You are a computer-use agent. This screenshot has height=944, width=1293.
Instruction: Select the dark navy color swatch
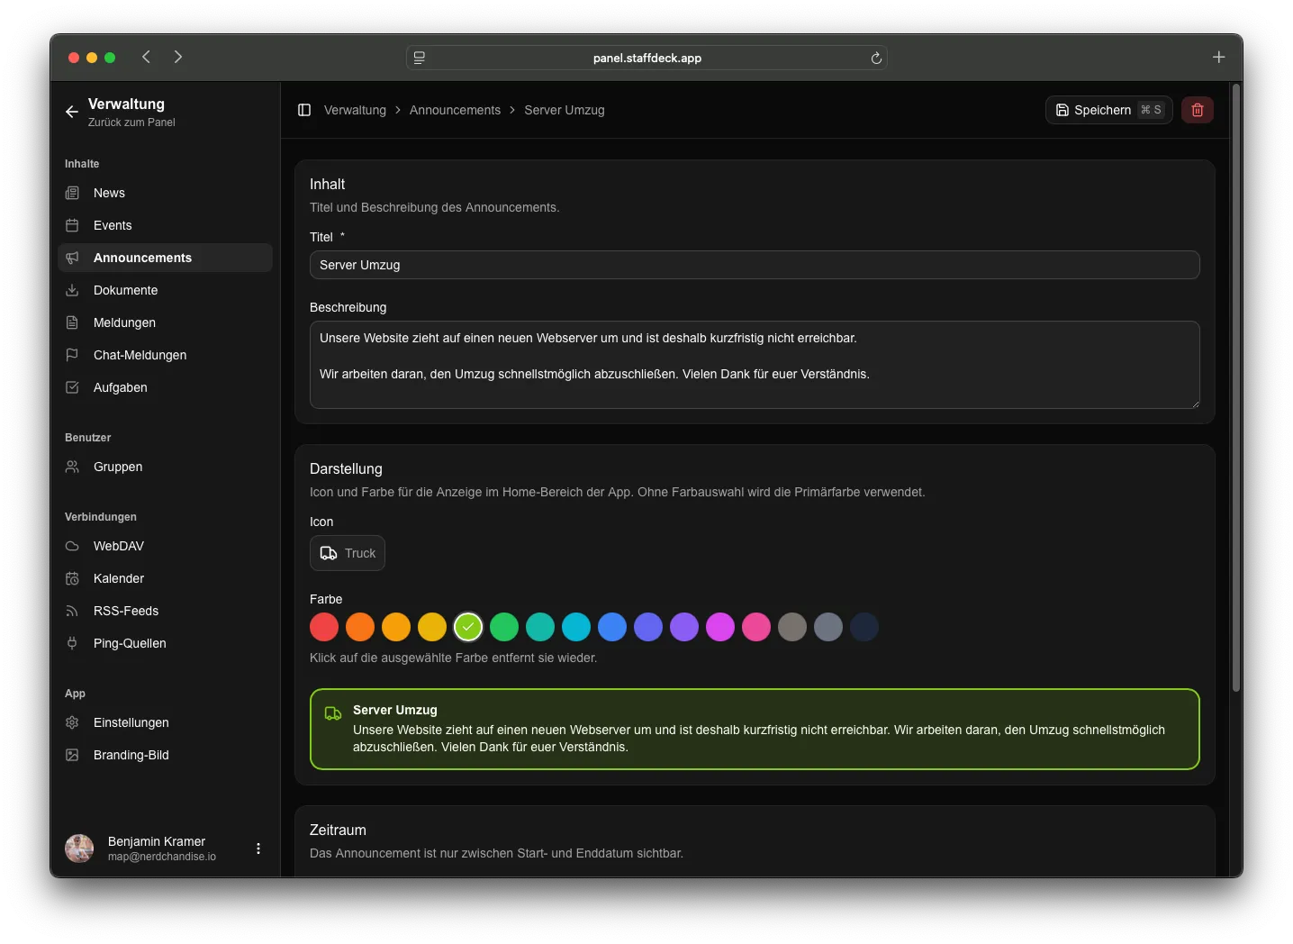click(x=864, y=627)
